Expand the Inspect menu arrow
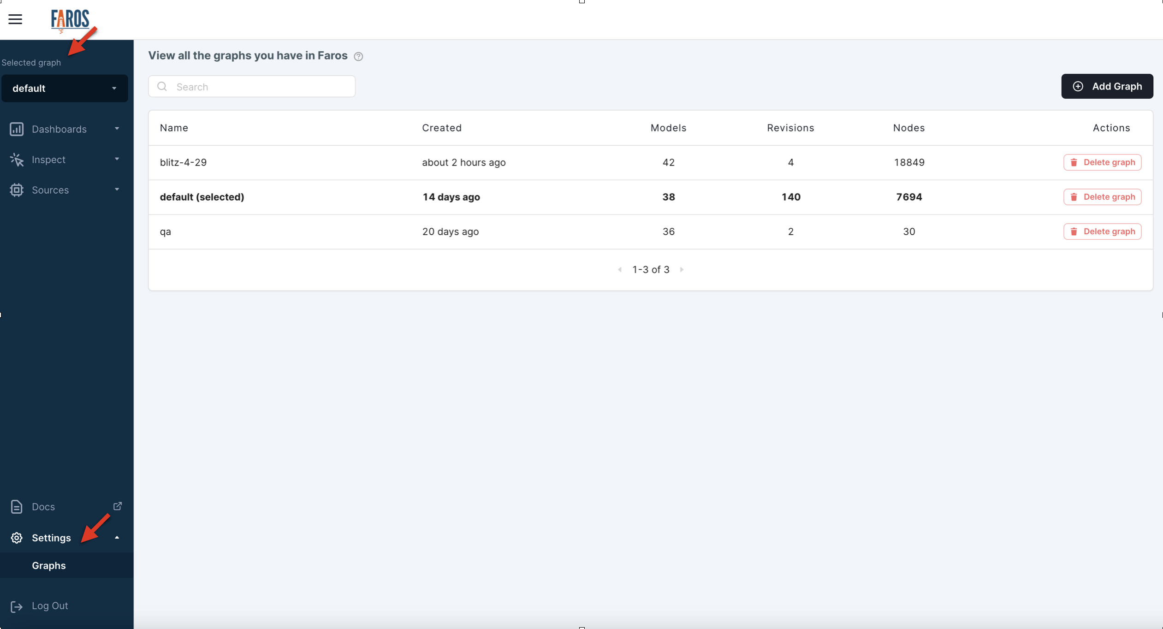Image resolution: width=1163 pixels, height=629 pixels. pyautogui.click(x=117, y=159)
